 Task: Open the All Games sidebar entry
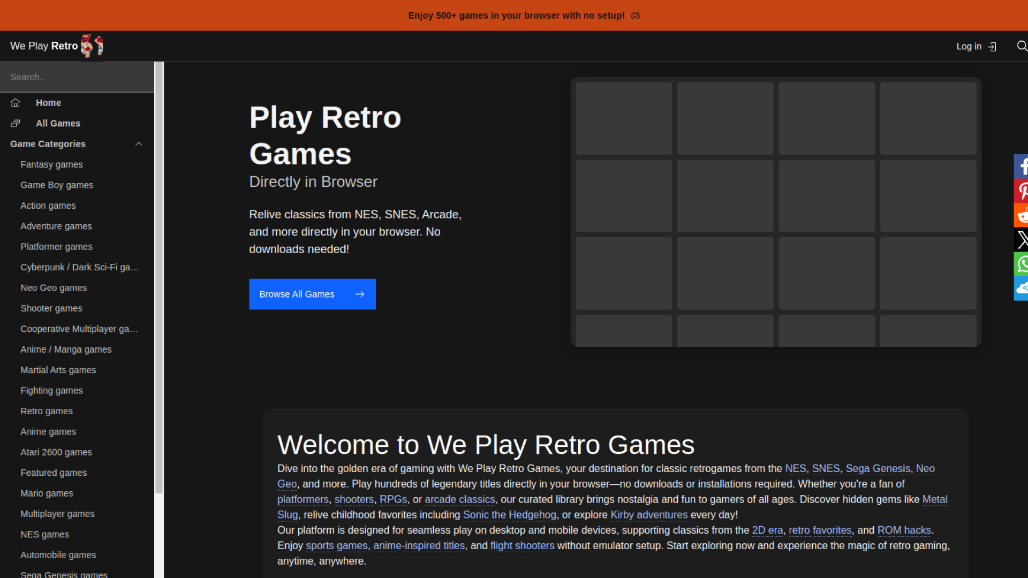click(58, 123)
